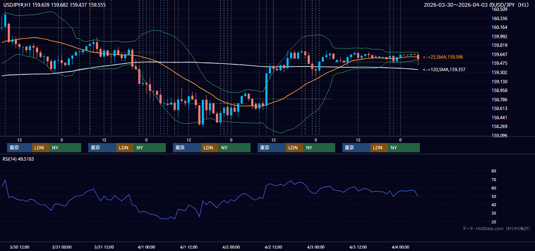Click price axis value 160.336
The height and width of the screenshot is (251, 535).
(499, 18)
